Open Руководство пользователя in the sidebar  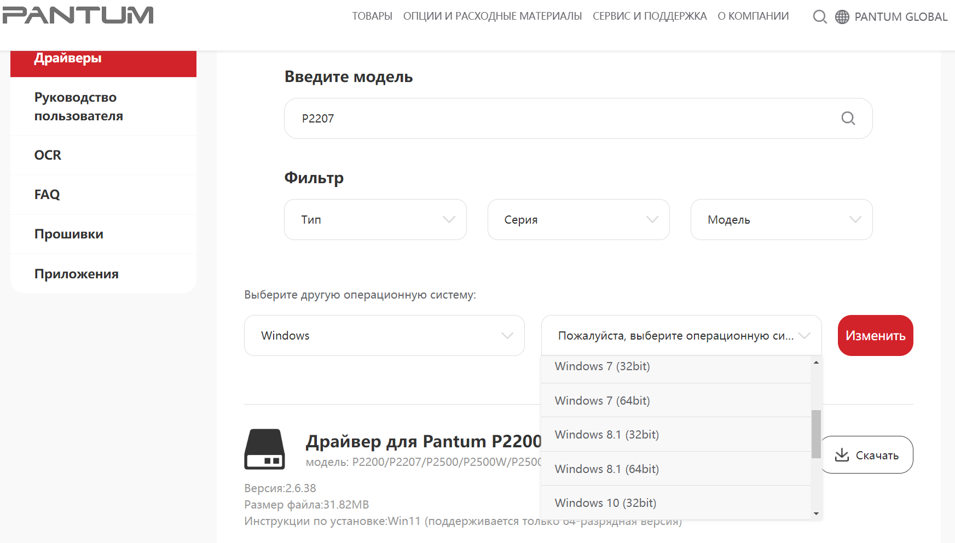click(103, 107)
